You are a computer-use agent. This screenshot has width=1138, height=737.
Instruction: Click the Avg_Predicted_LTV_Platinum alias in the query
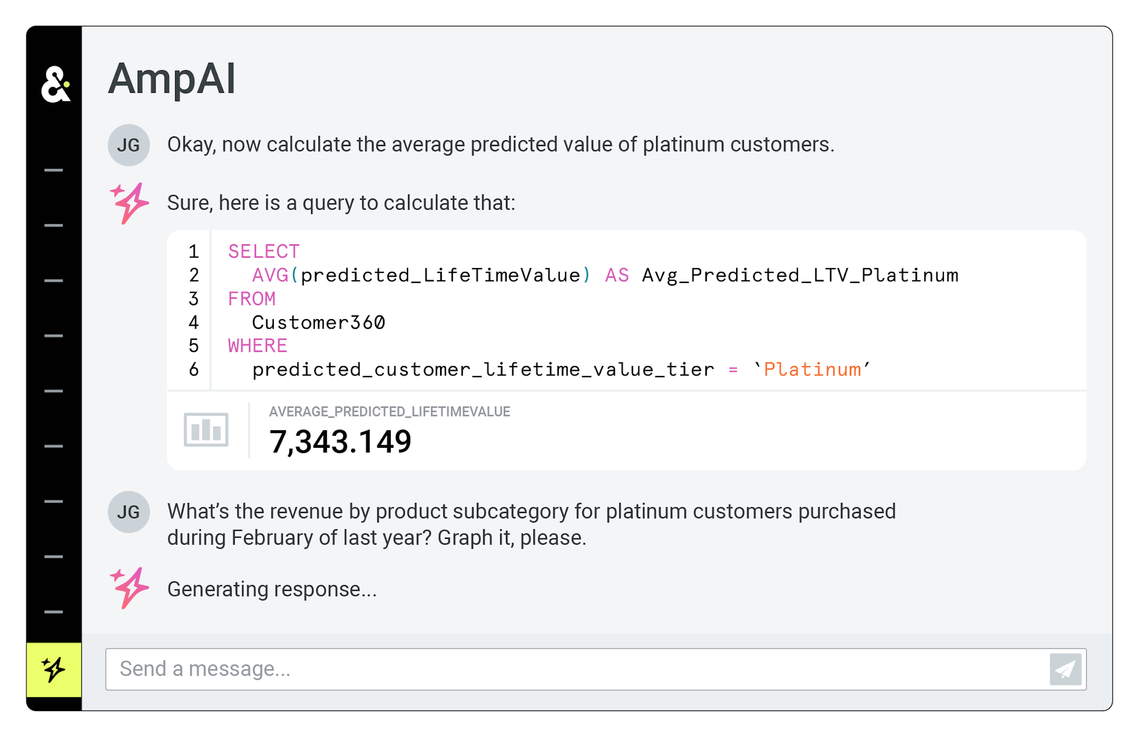tap(800, 275)
